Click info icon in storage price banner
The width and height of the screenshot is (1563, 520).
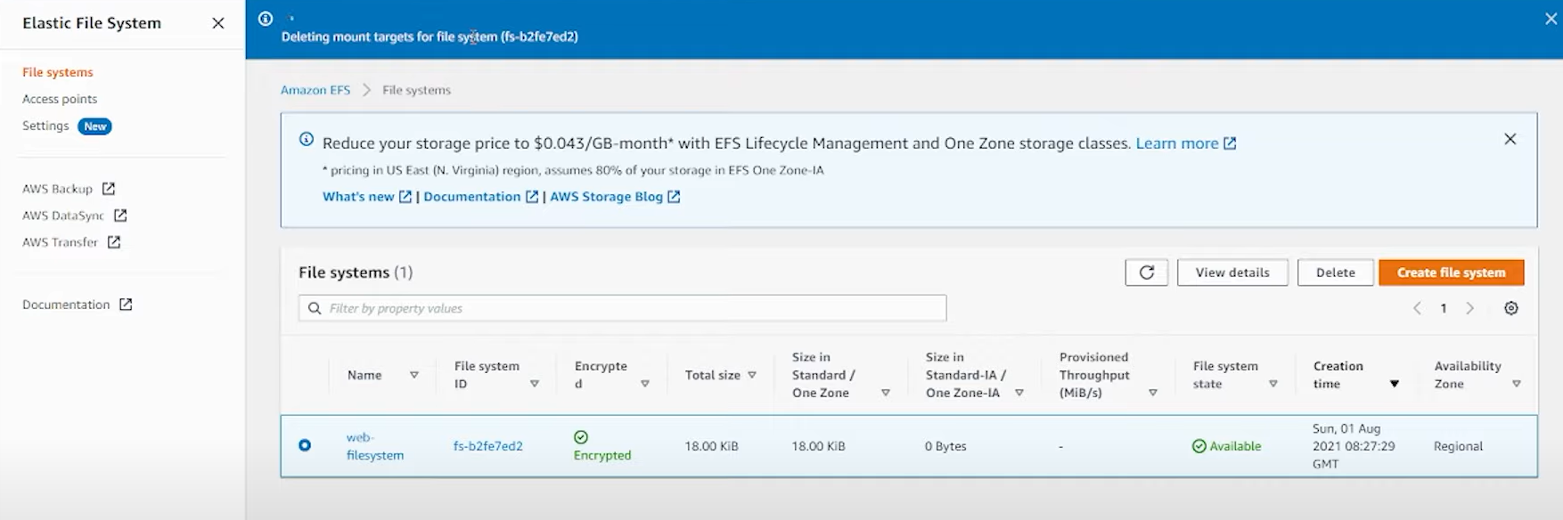coord(307,139)
